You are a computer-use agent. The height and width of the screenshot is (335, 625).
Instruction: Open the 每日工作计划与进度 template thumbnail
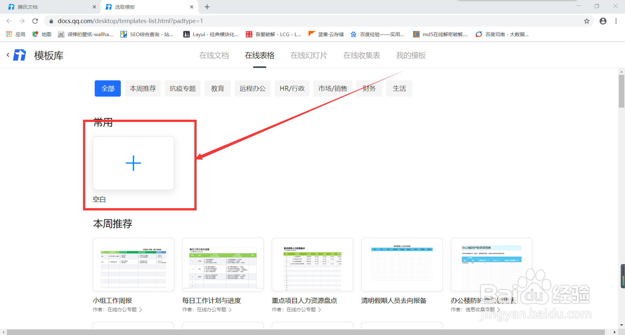tap(223, 264)
